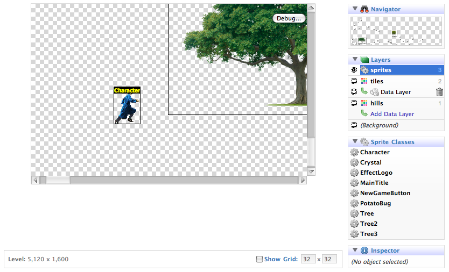Toggle visibility of the Background layer

354,125
